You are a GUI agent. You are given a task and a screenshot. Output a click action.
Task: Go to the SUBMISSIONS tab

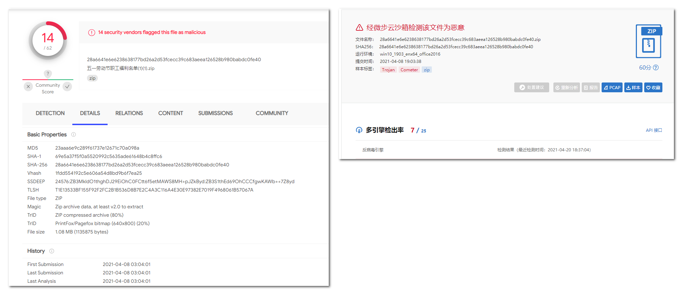pyautogui.click(x=215, y=113)
